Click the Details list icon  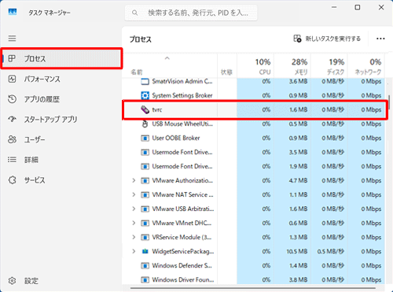(12, 160)
